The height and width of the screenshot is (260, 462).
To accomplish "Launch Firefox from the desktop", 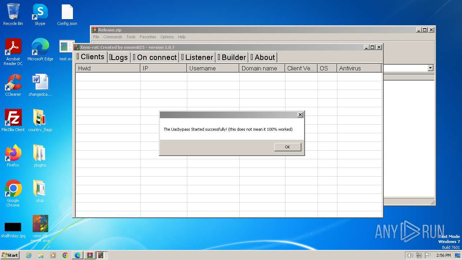I will (x=13, y=156).
